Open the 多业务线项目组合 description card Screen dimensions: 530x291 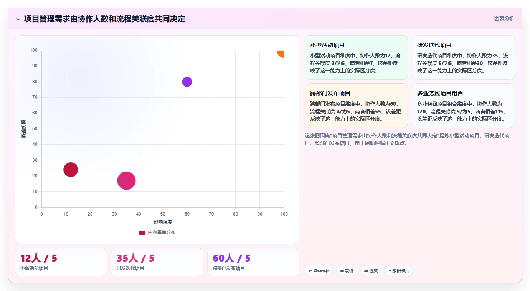tap(463, 106)
